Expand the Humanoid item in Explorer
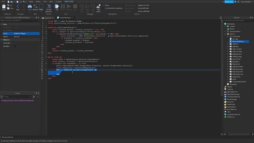 227,37
